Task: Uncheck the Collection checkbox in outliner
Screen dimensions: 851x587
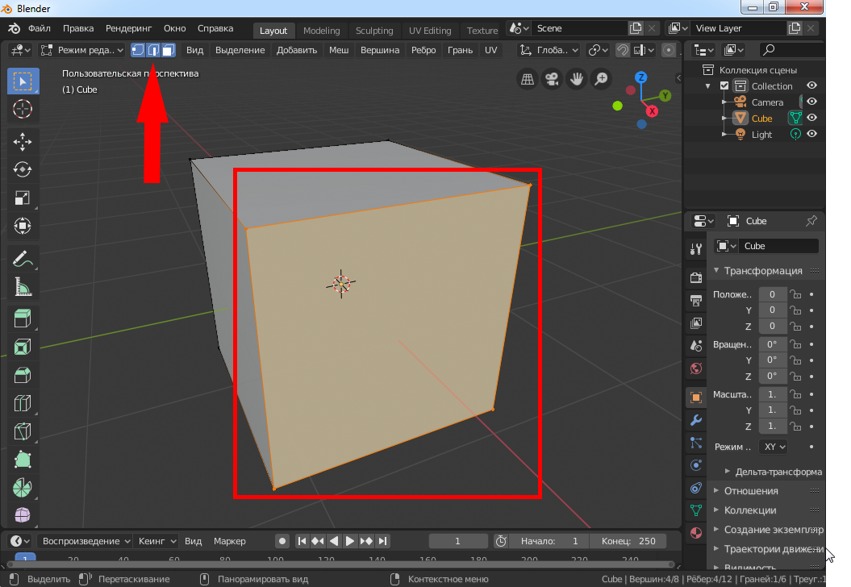Action: pos(724,86)
